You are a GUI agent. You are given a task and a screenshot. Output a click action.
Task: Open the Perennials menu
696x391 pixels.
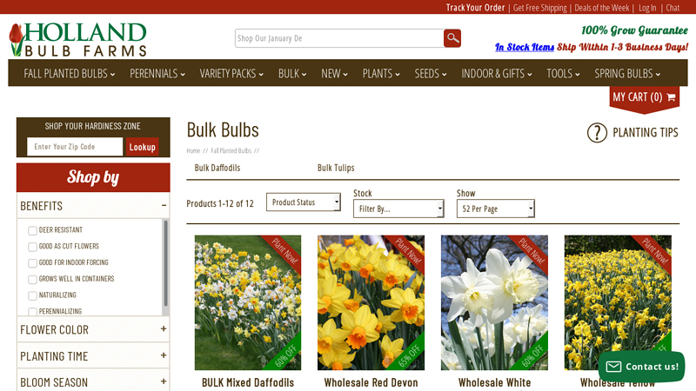[157, 74]
